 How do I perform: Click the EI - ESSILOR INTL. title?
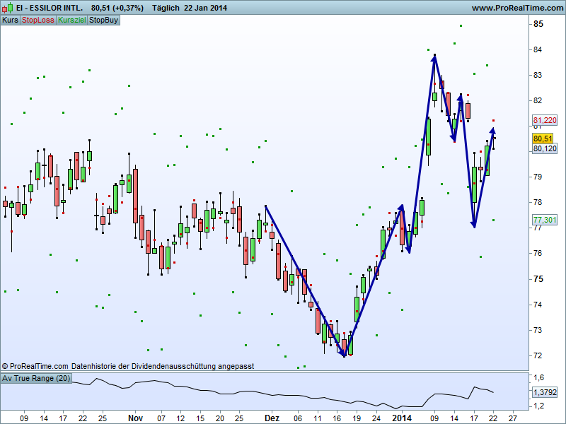pos(50,8)
